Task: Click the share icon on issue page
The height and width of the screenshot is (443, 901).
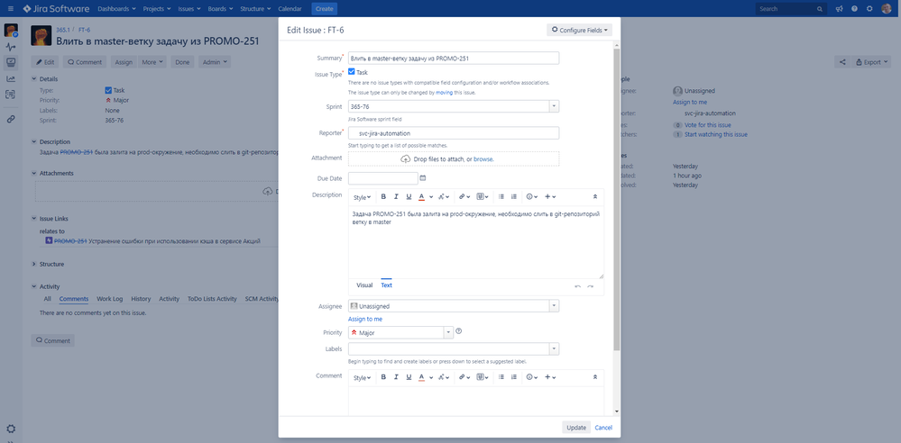Action: point(842,62)
